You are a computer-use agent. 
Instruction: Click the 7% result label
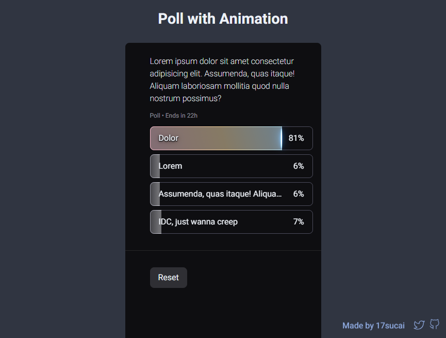pos(299,222)
